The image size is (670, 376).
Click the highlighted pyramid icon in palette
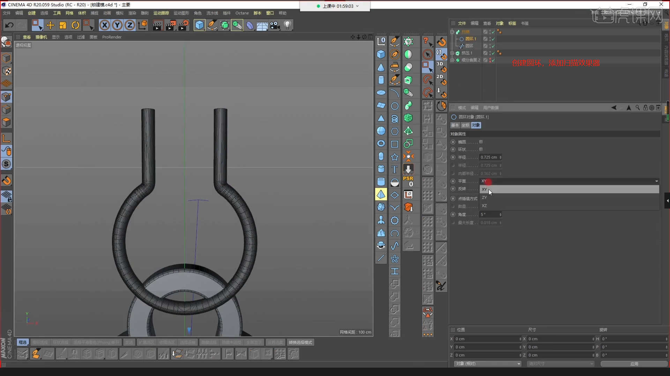(x=381, y=194)
